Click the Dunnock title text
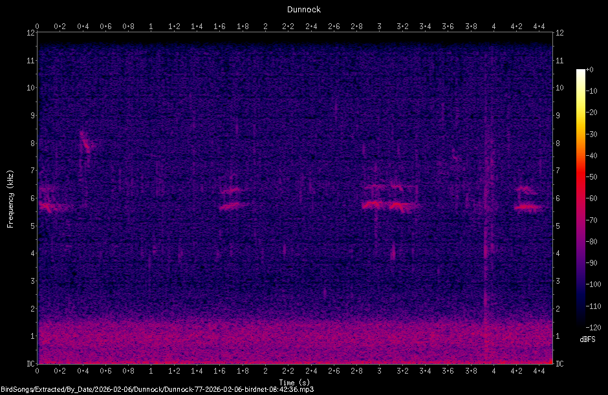 coord(303,9)
